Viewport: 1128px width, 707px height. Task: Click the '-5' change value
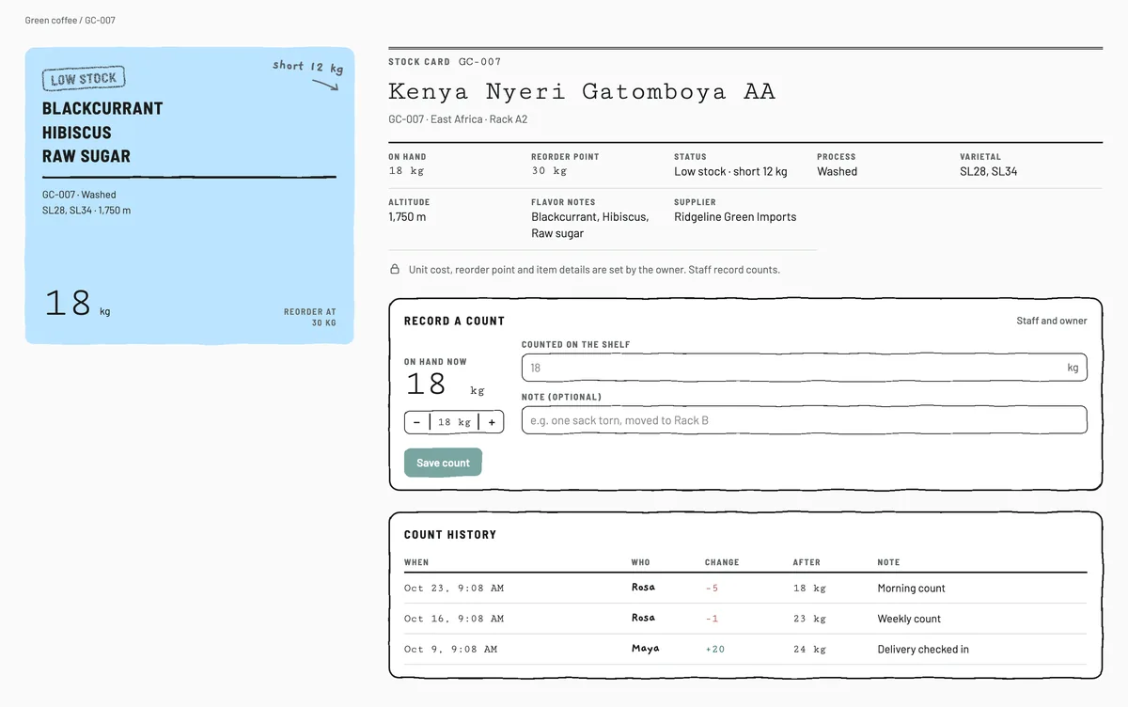click(712, 589)
